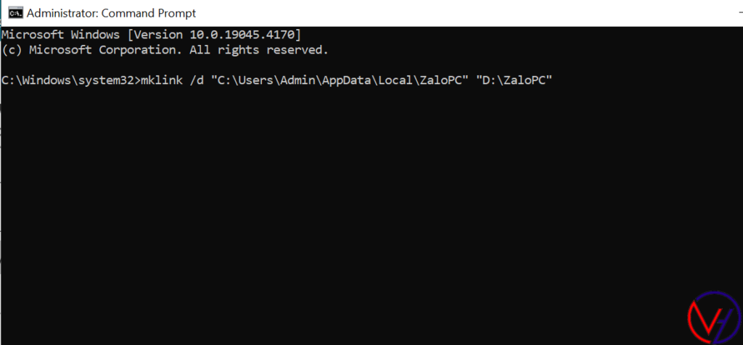Click the AppData segment of the source path

344,80
